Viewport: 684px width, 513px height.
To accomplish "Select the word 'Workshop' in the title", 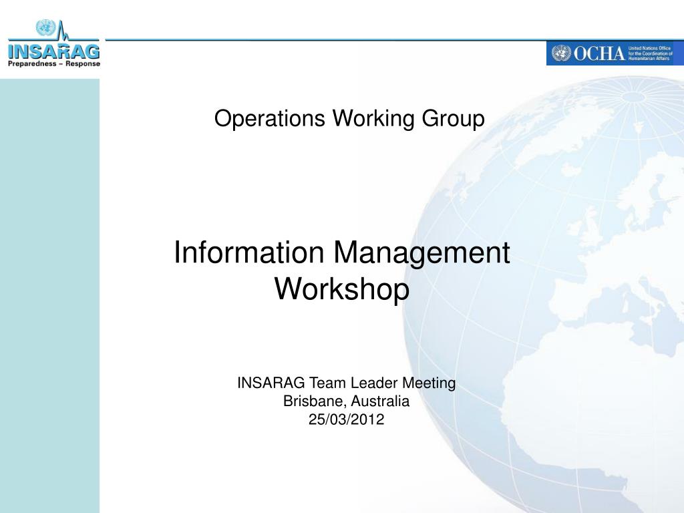I will pyautogui.click(x=342, y=289).
